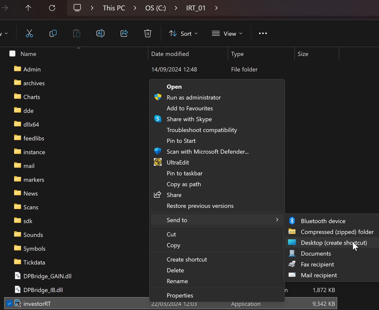
Task: Toggle the select-all checkbox beside Name
Action: pos(12,54)
